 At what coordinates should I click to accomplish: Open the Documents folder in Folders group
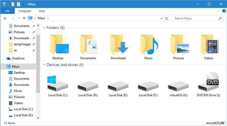[x=89, y=45]
